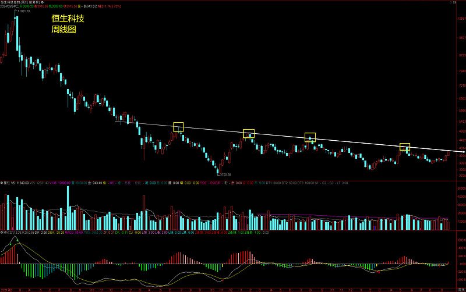Image resolution: width=466 pixels, height=292 pixels.
Task: Click the 恒生科技指数(周线 前复权) title
Action: pos(20,2)
